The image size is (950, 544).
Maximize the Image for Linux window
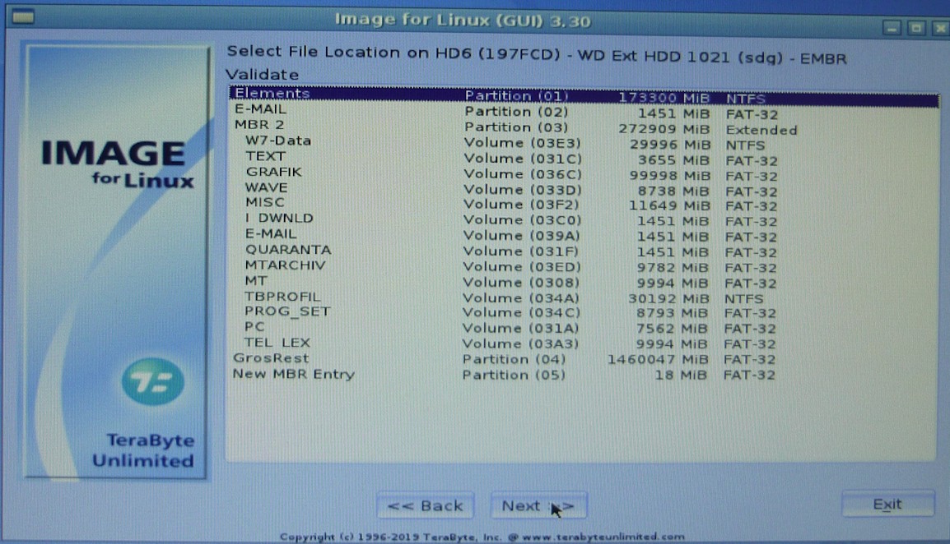916,28
